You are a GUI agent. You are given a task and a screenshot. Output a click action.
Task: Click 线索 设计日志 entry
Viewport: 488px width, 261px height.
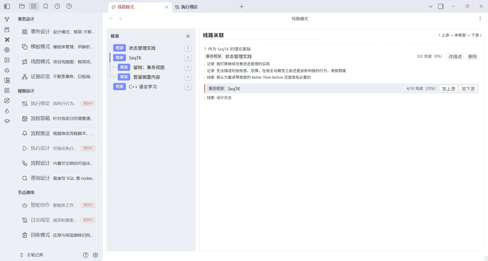[219, 98]
